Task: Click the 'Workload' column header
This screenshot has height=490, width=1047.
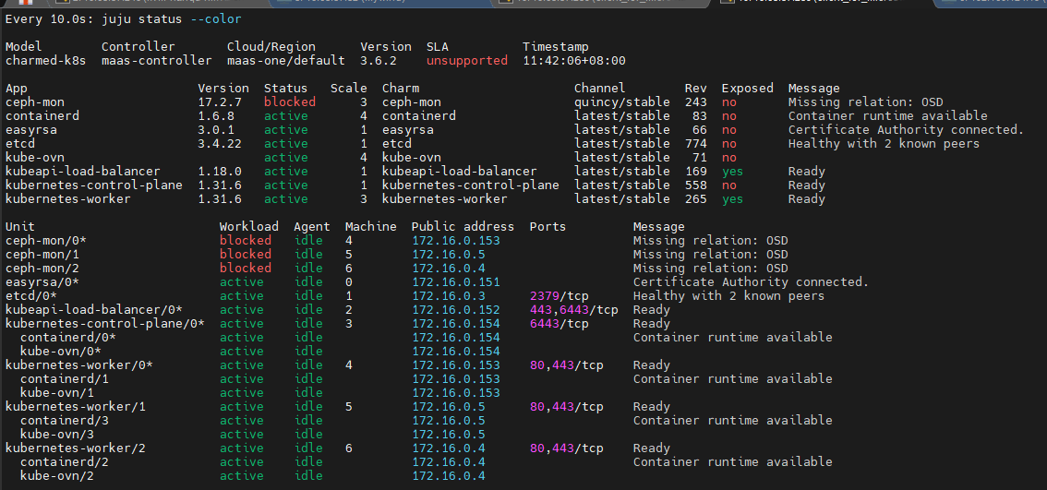Action: [249, 226]
